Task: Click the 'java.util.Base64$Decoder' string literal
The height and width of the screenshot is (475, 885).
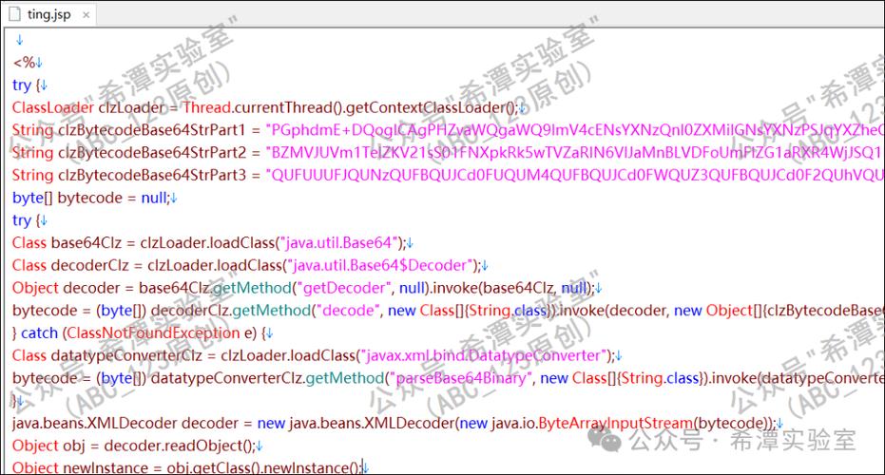Action: [x=380, y=266]
